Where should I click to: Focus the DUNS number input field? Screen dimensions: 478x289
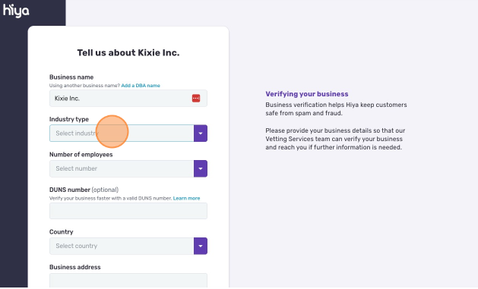[x=128, y=211]
